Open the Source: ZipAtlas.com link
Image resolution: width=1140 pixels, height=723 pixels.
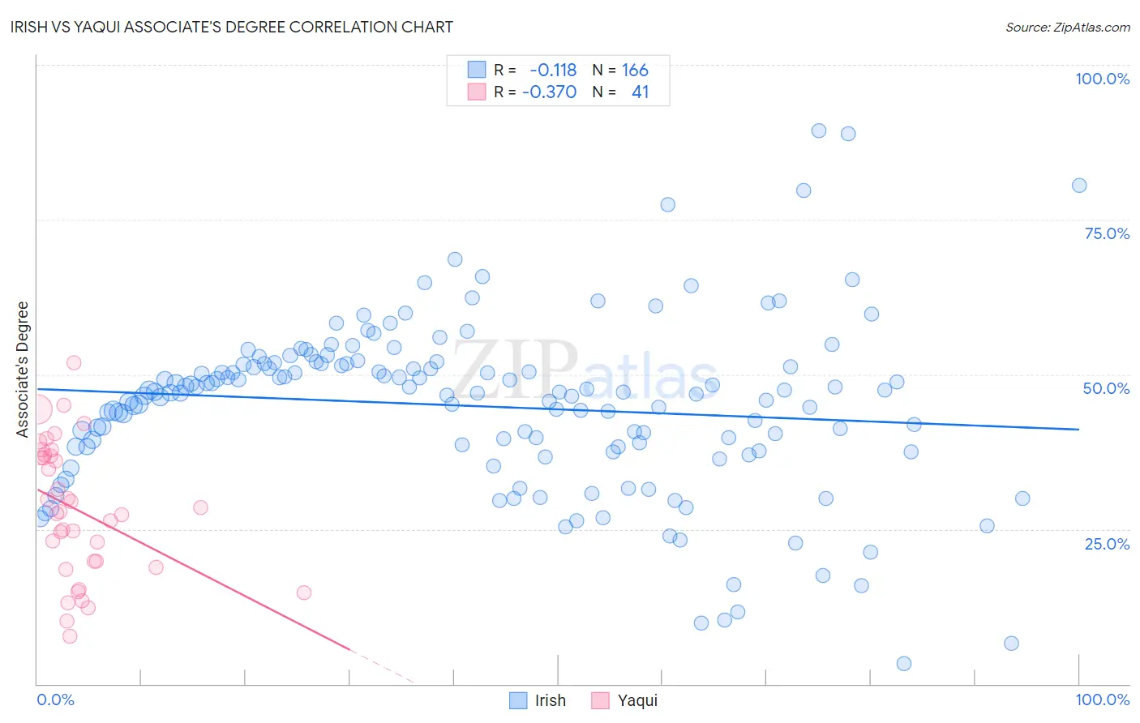pos(1068,27)
